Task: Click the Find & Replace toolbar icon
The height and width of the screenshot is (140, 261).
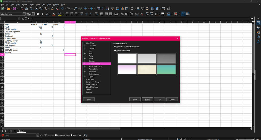Action: 76,9
